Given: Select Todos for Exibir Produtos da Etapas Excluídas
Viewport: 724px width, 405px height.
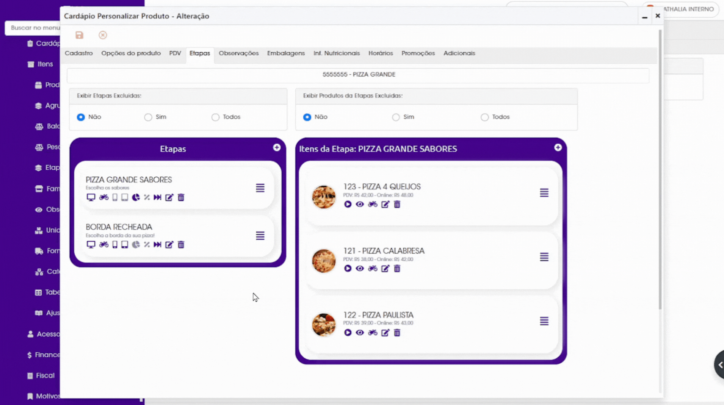Looking at the screenshot, I should tap(484, 117).
